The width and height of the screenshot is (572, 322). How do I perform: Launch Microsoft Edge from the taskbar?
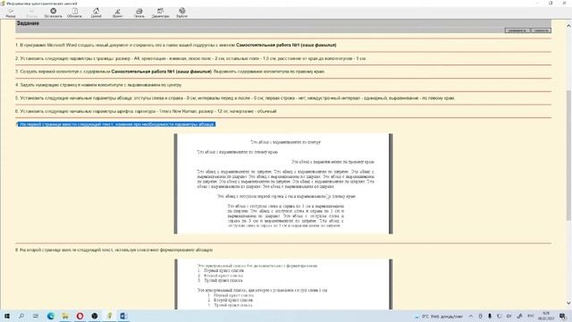51,316
